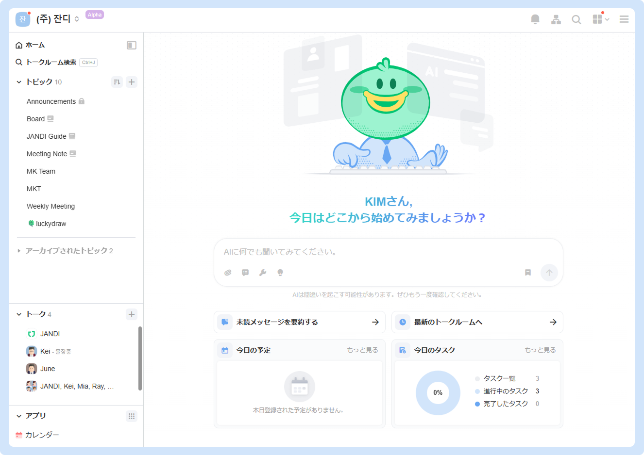
Task: Click the bookmark icon in AI input
Action: pyautogui.click(x=528, y=273)
